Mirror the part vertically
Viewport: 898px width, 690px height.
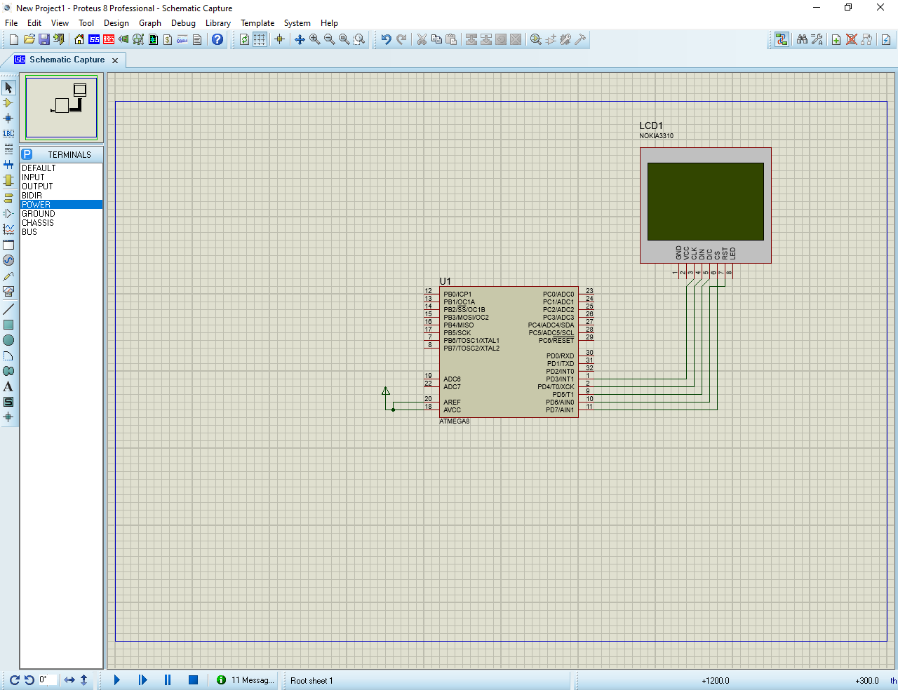click(84, 680)
